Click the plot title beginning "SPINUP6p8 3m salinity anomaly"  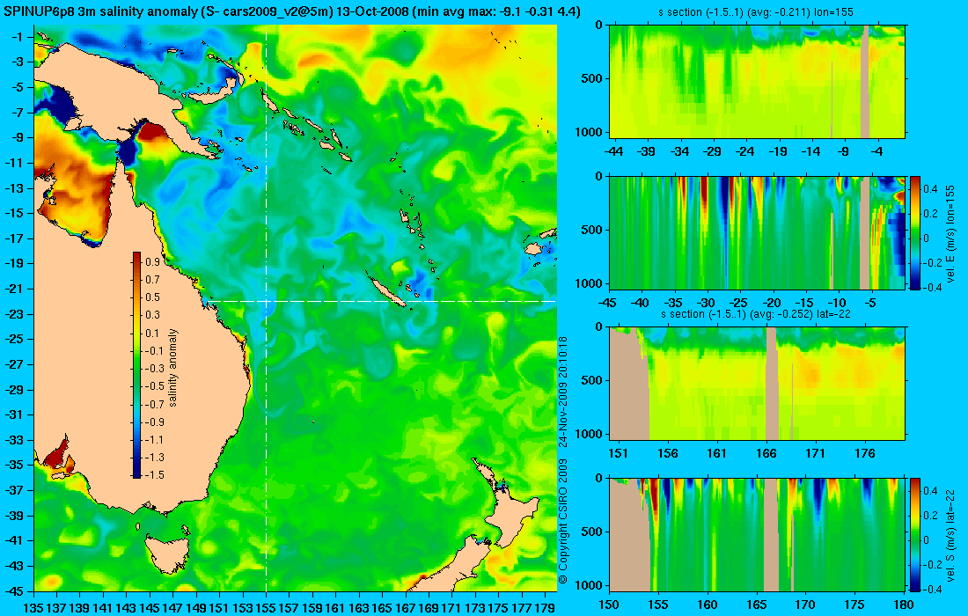[291, 12]
